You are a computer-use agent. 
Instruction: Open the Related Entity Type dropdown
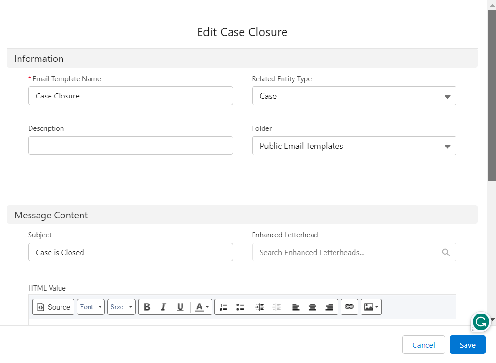354,96
